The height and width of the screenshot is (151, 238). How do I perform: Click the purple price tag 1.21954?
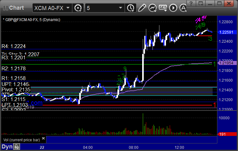click(226, 63)
